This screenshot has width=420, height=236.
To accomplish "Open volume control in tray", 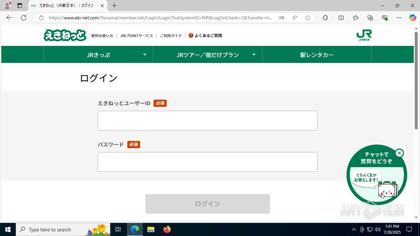I will 378,229.
